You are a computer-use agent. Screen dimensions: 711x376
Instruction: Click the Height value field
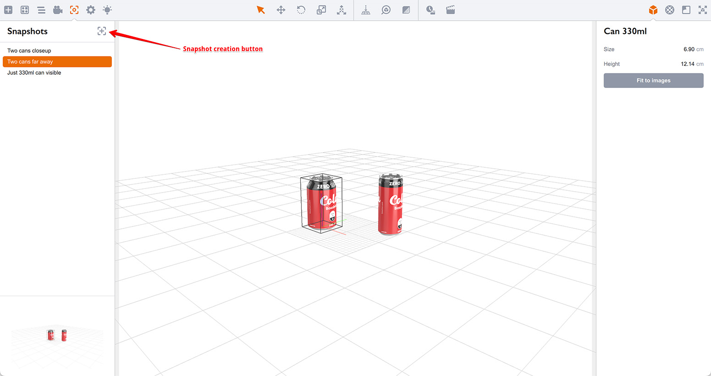[687, 64]
